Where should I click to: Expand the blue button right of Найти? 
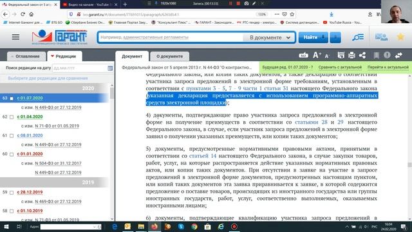[x=335, y=37]
